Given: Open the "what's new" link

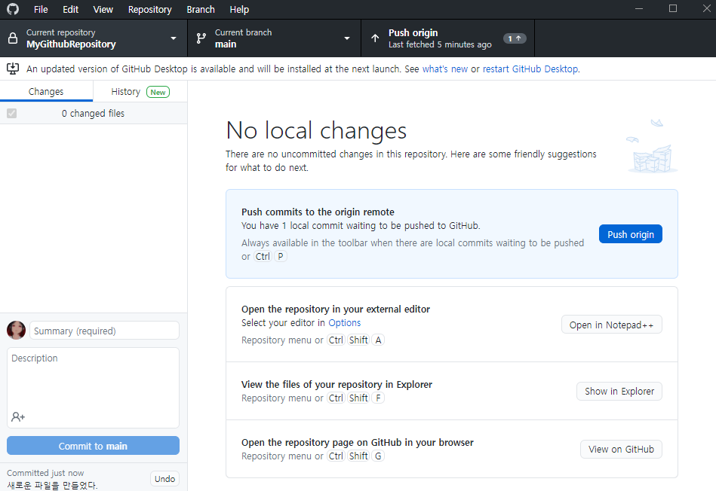Looking at the screenshot, I should (444, 69).
